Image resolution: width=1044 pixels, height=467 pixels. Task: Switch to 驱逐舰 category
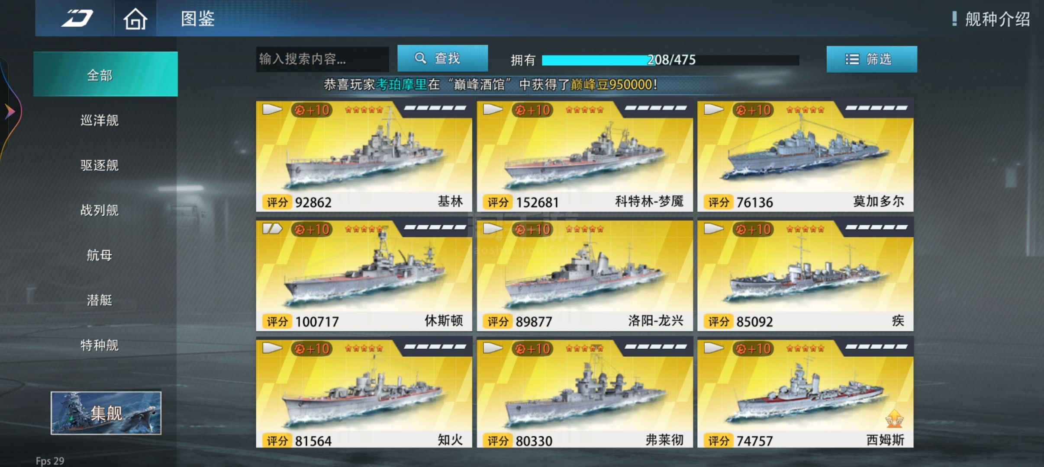100,165
